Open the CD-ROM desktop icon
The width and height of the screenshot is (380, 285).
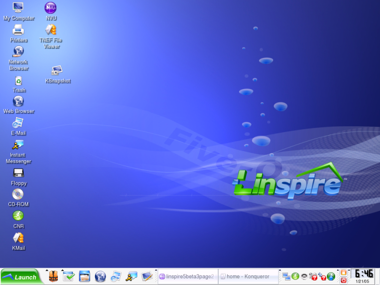18,194
